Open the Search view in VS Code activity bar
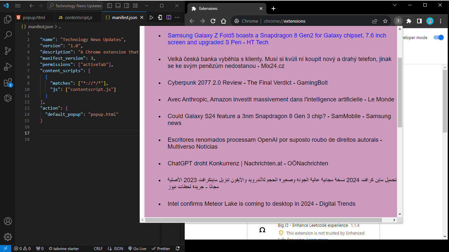The height and width of the screenshot is (252, 449). (x=8, y=35)
